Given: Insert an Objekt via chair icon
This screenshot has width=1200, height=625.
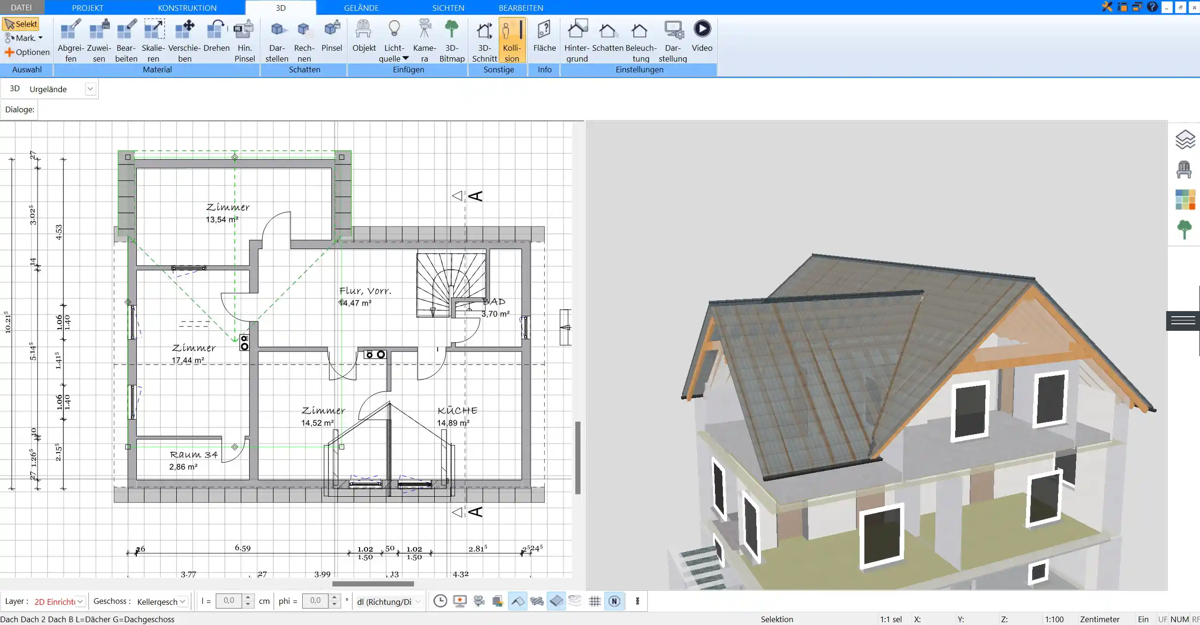Looking at the screenshot, I should (364, 36).
